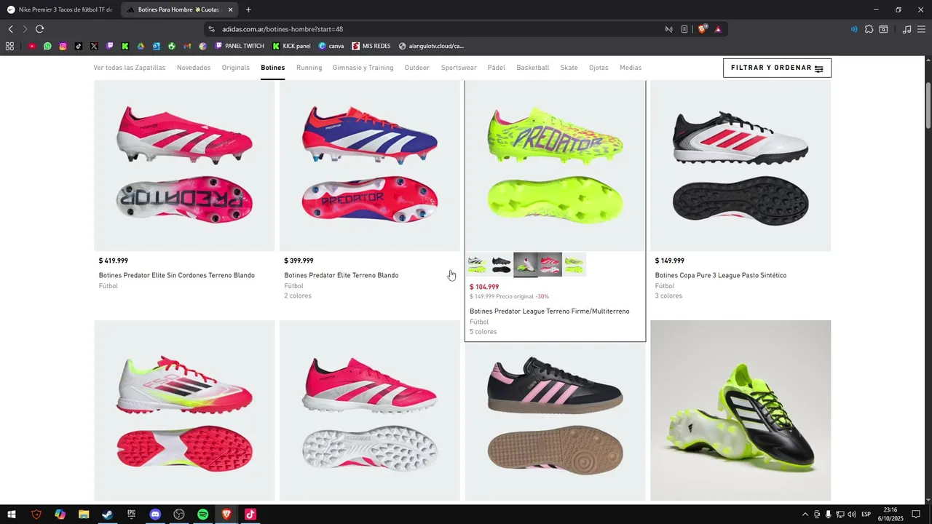Screen dimensions: 932x524
Task: Open the PANEL TWITCH bookmark
Action: (240, 46)
